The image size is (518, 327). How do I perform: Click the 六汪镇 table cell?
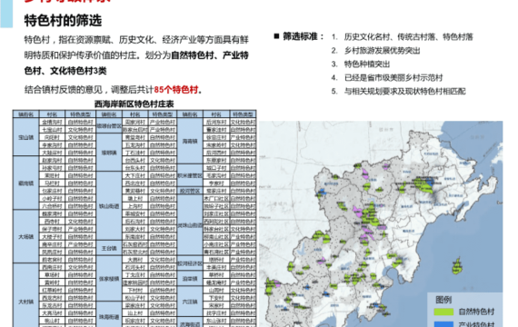[190, 302]
